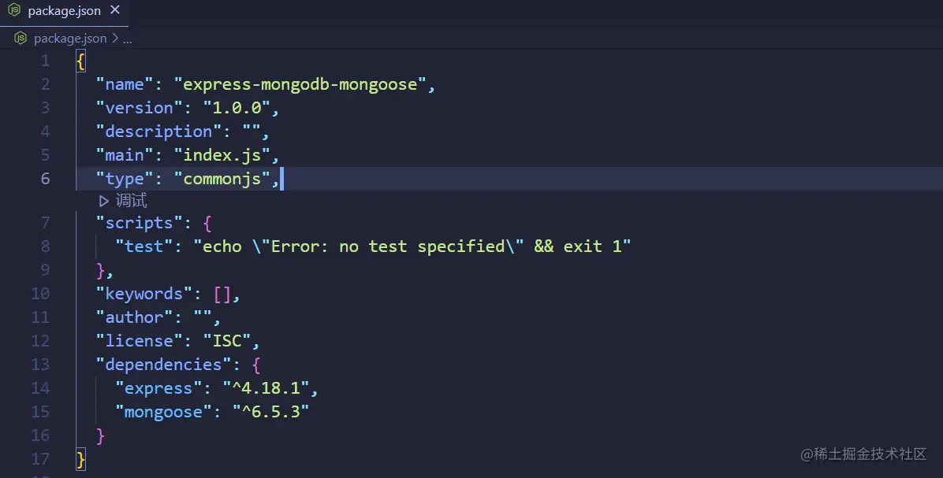Click the debug play triangle above scripts
Screen dimensions: 943x478
click(103, 201)
